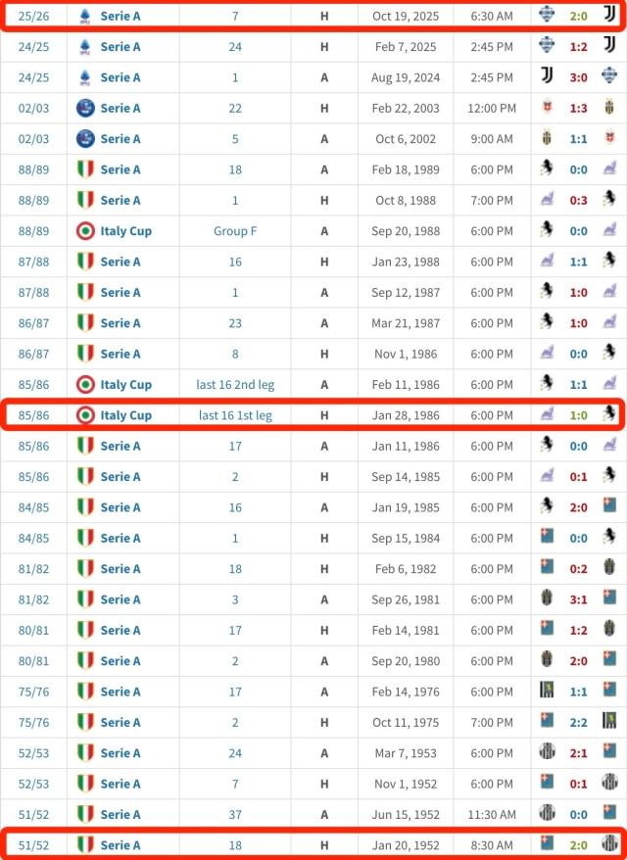
Task: Open the 1:0 result from Jan 28, 1986
Action: (578, 415)
